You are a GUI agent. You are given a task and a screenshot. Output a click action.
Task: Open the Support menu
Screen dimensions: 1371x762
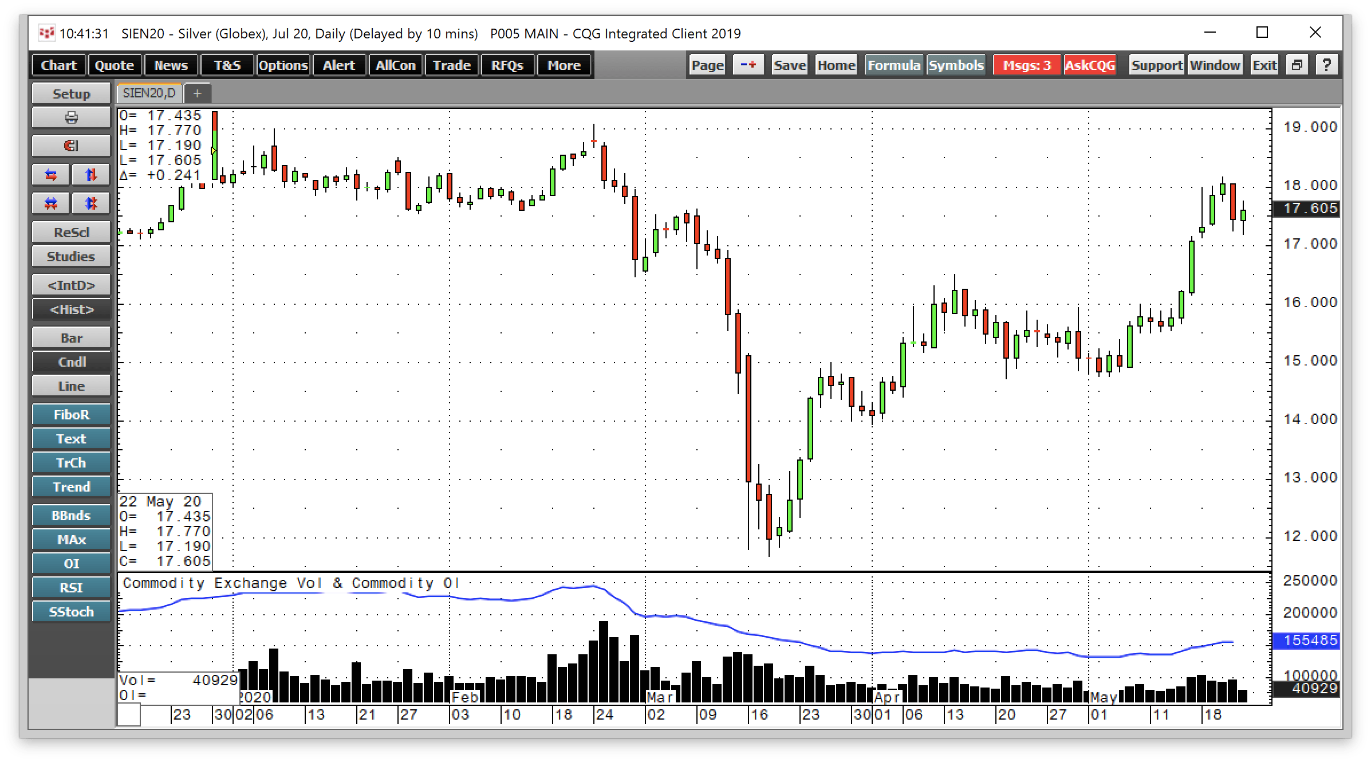tap(1157, 65)
